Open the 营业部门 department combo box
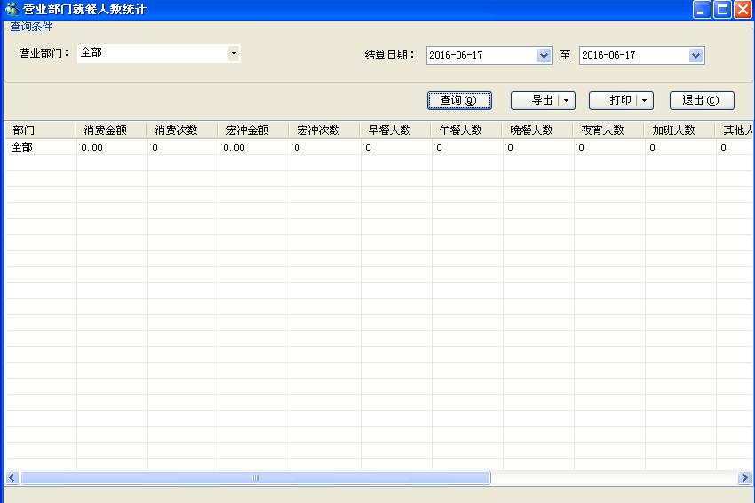 (234, 53)
